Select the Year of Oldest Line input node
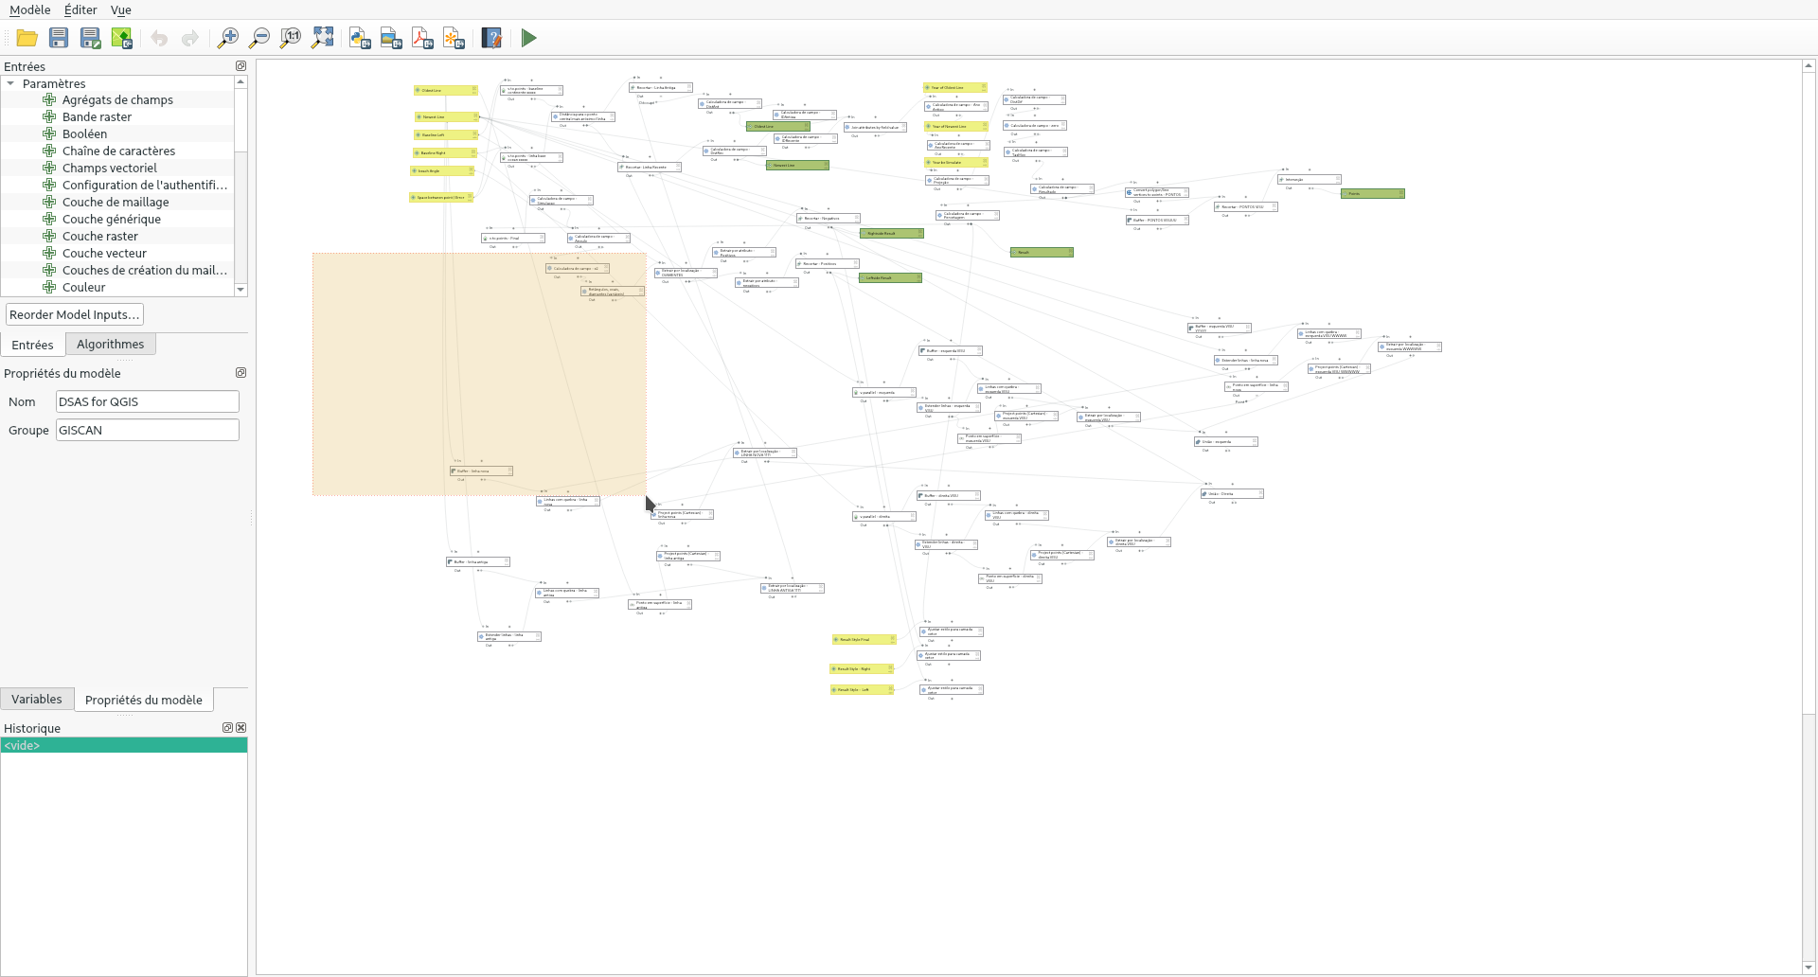This screenshot has height=977, width=1818. pos(955,88)
